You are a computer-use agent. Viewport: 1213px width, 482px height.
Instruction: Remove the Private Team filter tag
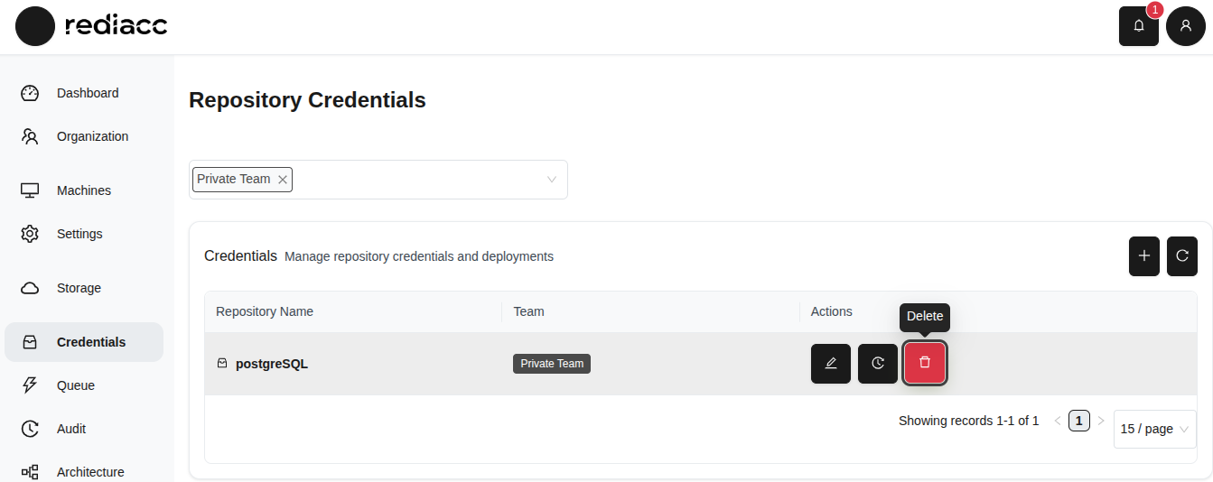pos(283,180)
